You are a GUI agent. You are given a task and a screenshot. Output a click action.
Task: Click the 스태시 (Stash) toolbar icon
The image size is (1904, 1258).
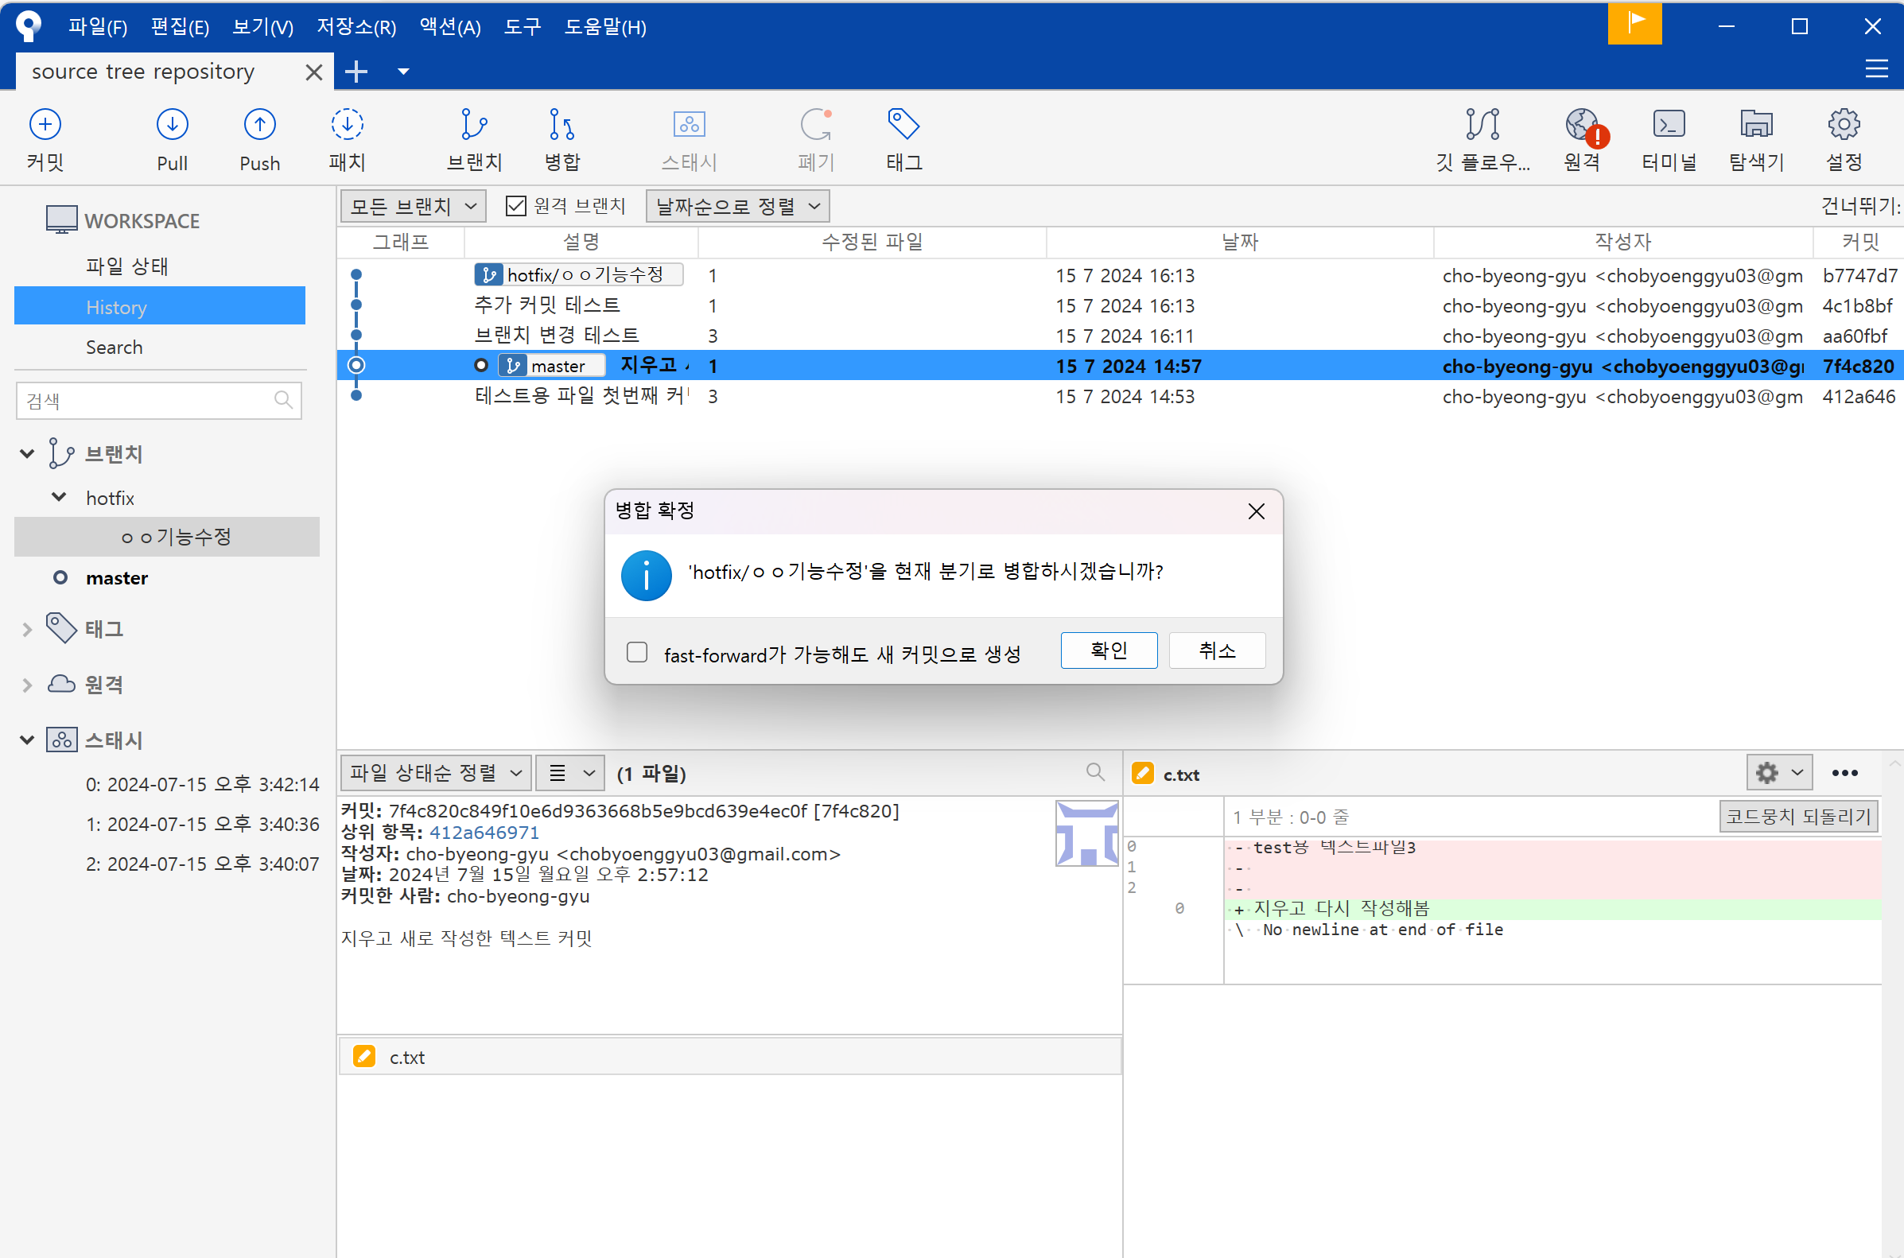tap(689, 139)
